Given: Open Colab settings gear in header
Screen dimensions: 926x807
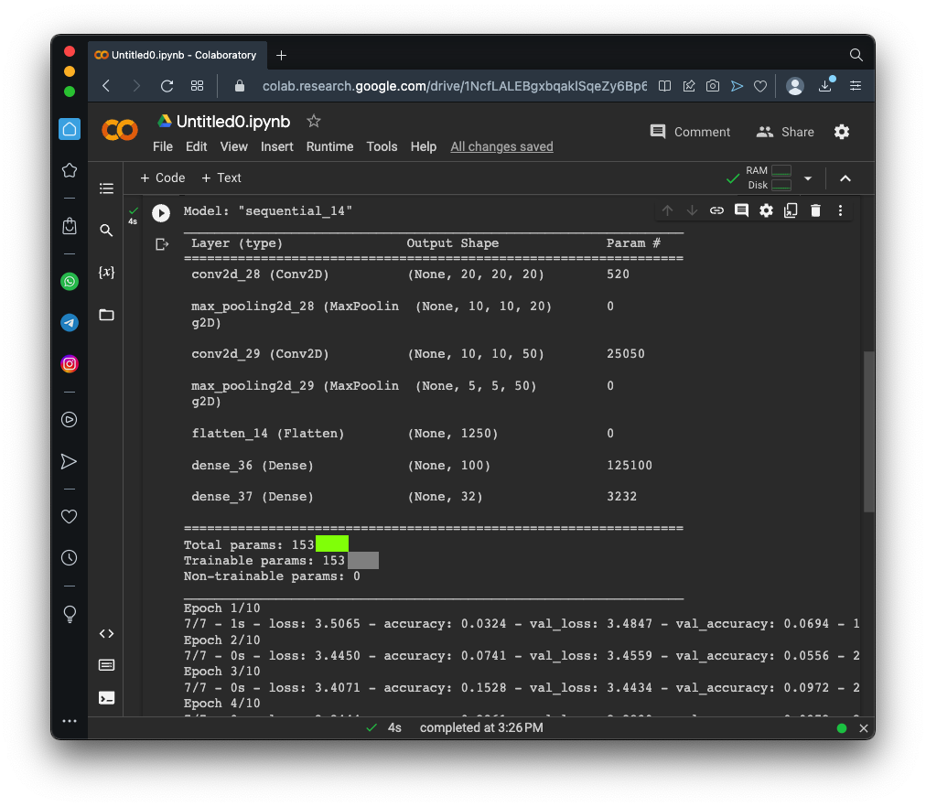Looking at the screenshot, I should [x=842, y=132].
